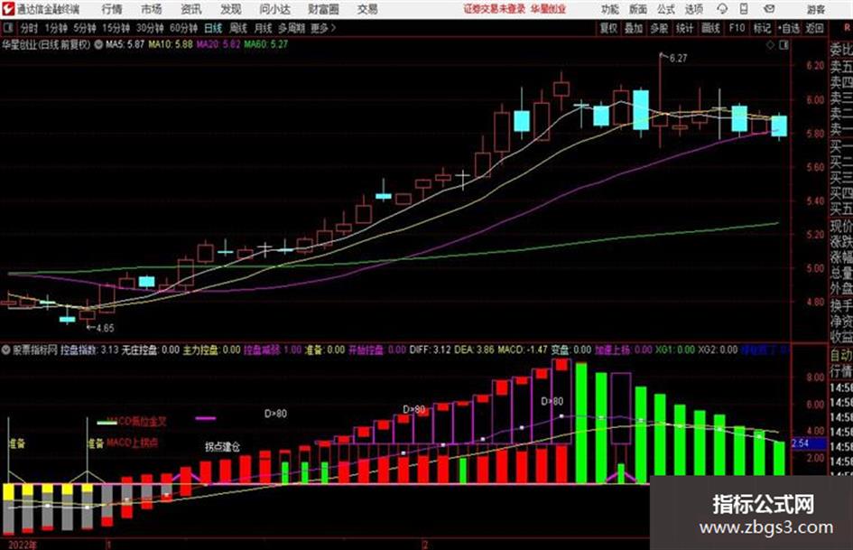Open the 版面 layout menu
Screen dimensions: 853x550
point(637,9)
